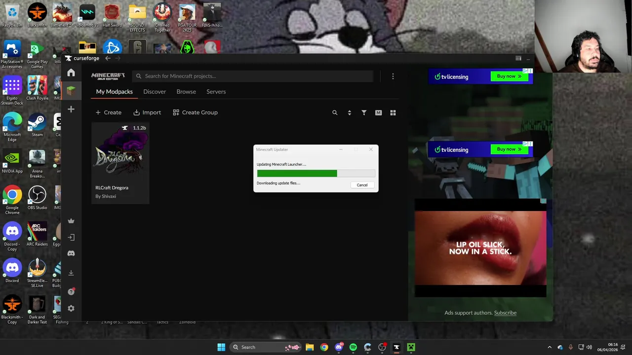Open the Browse tab

pyautogui.click(x=186, y=92)
